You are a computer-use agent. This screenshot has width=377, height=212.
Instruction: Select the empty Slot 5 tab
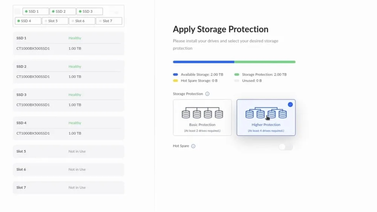pos(55,21)
